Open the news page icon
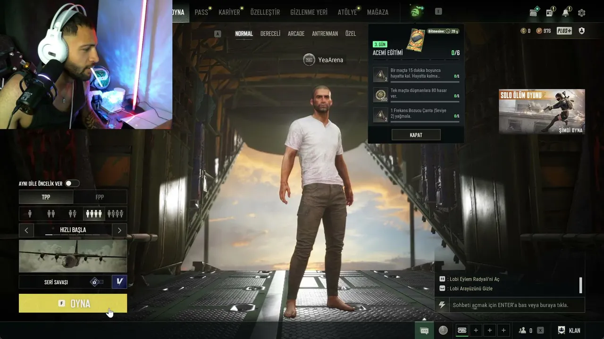 click(x=550, y=12)
